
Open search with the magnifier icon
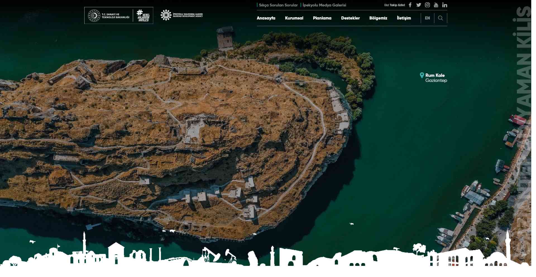coord(441,18)
